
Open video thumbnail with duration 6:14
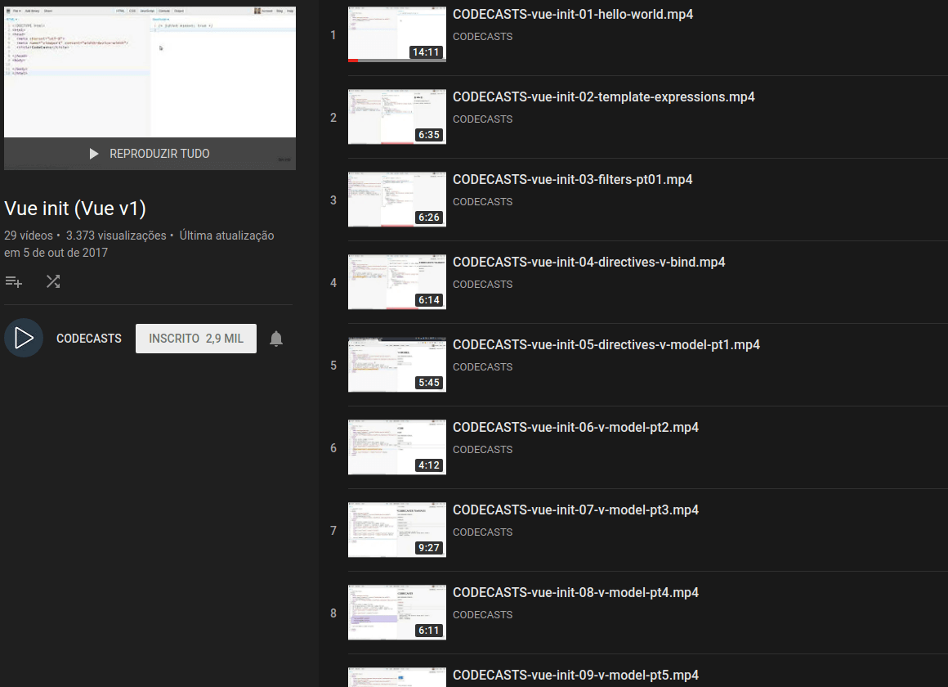(x=397, y=282)
